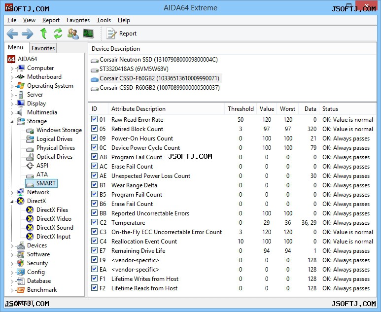The image size is (381, 312).
Task: Open the Report menu
Action: (51, 20)
